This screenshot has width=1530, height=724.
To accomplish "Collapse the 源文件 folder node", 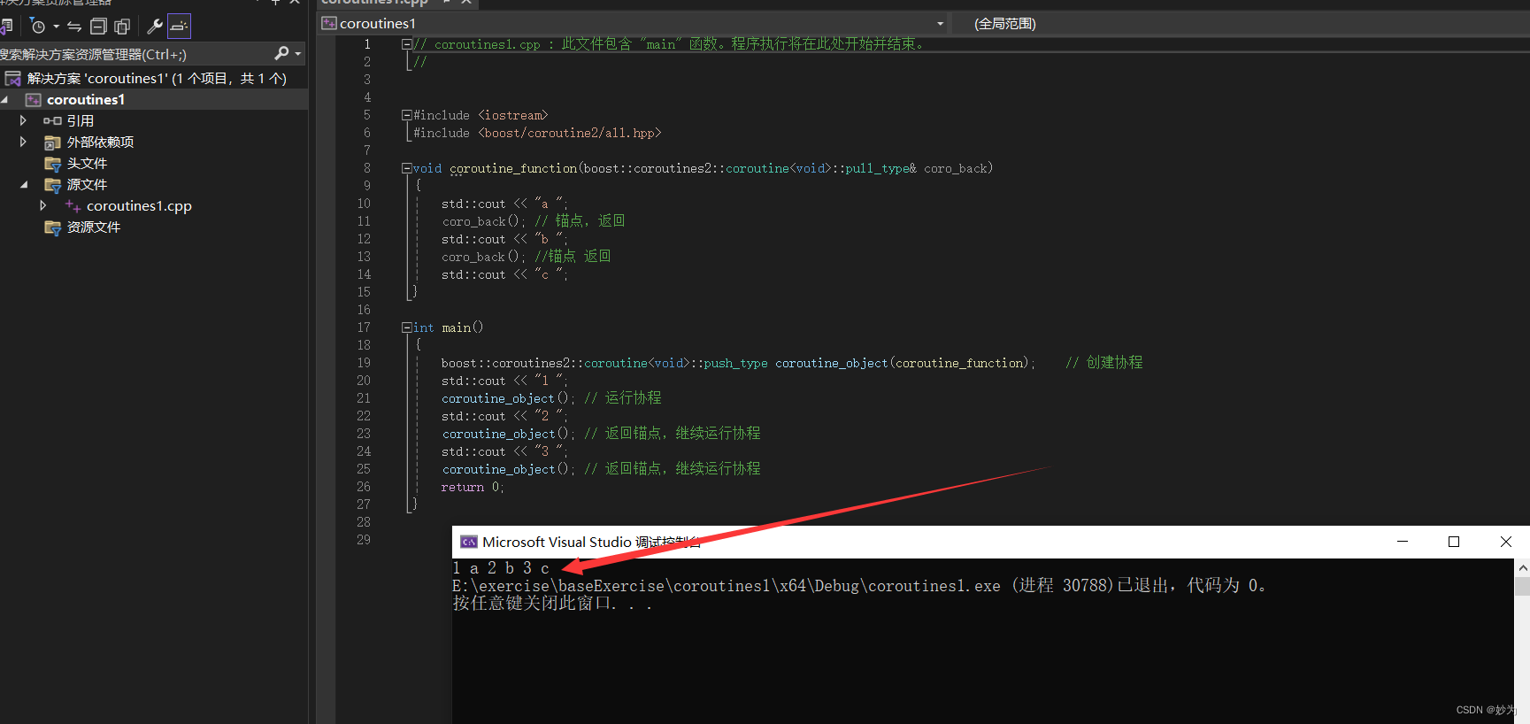I will click(x=24, y=185).
